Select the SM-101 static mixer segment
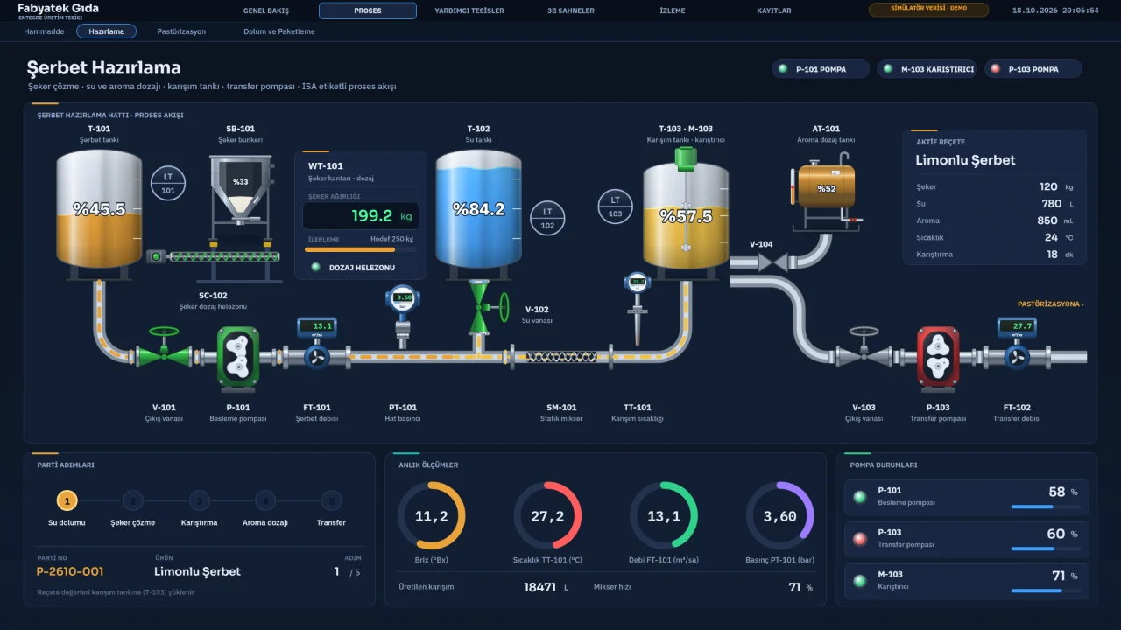This screenshot has height=630, width=1121. pos(561,356)
